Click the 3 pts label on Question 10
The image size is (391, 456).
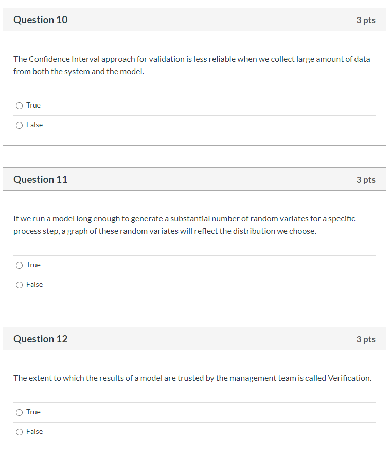click(366, 20)
